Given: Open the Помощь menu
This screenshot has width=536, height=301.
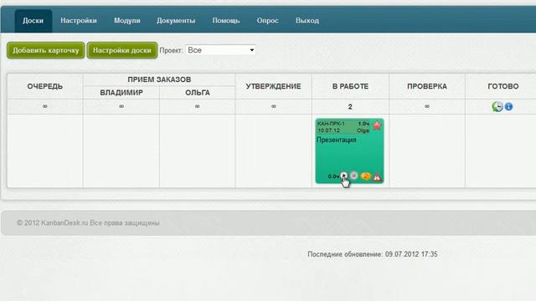Looking at the screenshot, I should point(226,21).
